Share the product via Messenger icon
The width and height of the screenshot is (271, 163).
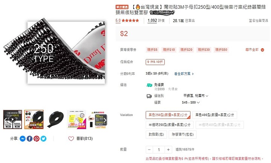(x=23, y=139)
